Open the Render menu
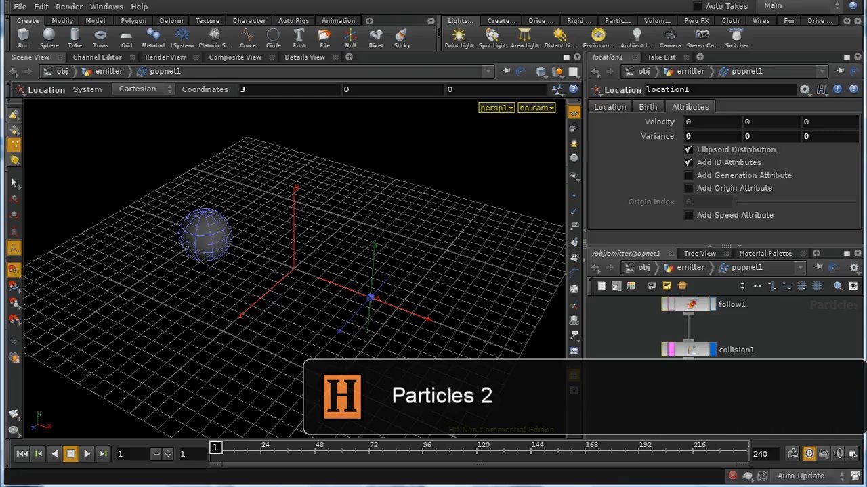The width and height of the screenshot is (867, 487). [x=68, y=6]
